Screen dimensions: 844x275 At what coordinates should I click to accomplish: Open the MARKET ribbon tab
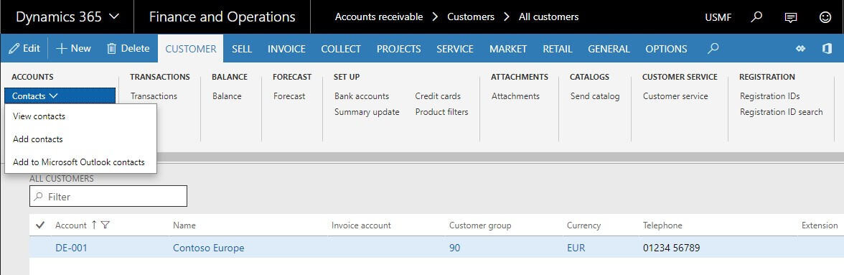coord(507,49)
